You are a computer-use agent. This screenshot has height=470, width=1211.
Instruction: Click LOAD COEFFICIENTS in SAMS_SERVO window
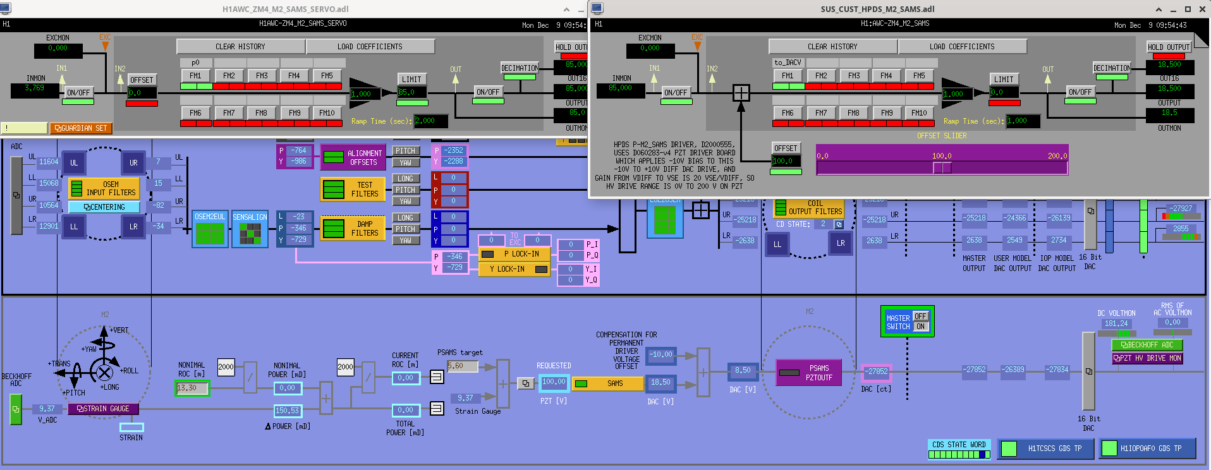(x=370, y=47)
